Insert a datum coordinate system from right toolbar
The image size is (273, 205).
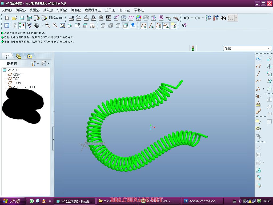pos(258,96)
